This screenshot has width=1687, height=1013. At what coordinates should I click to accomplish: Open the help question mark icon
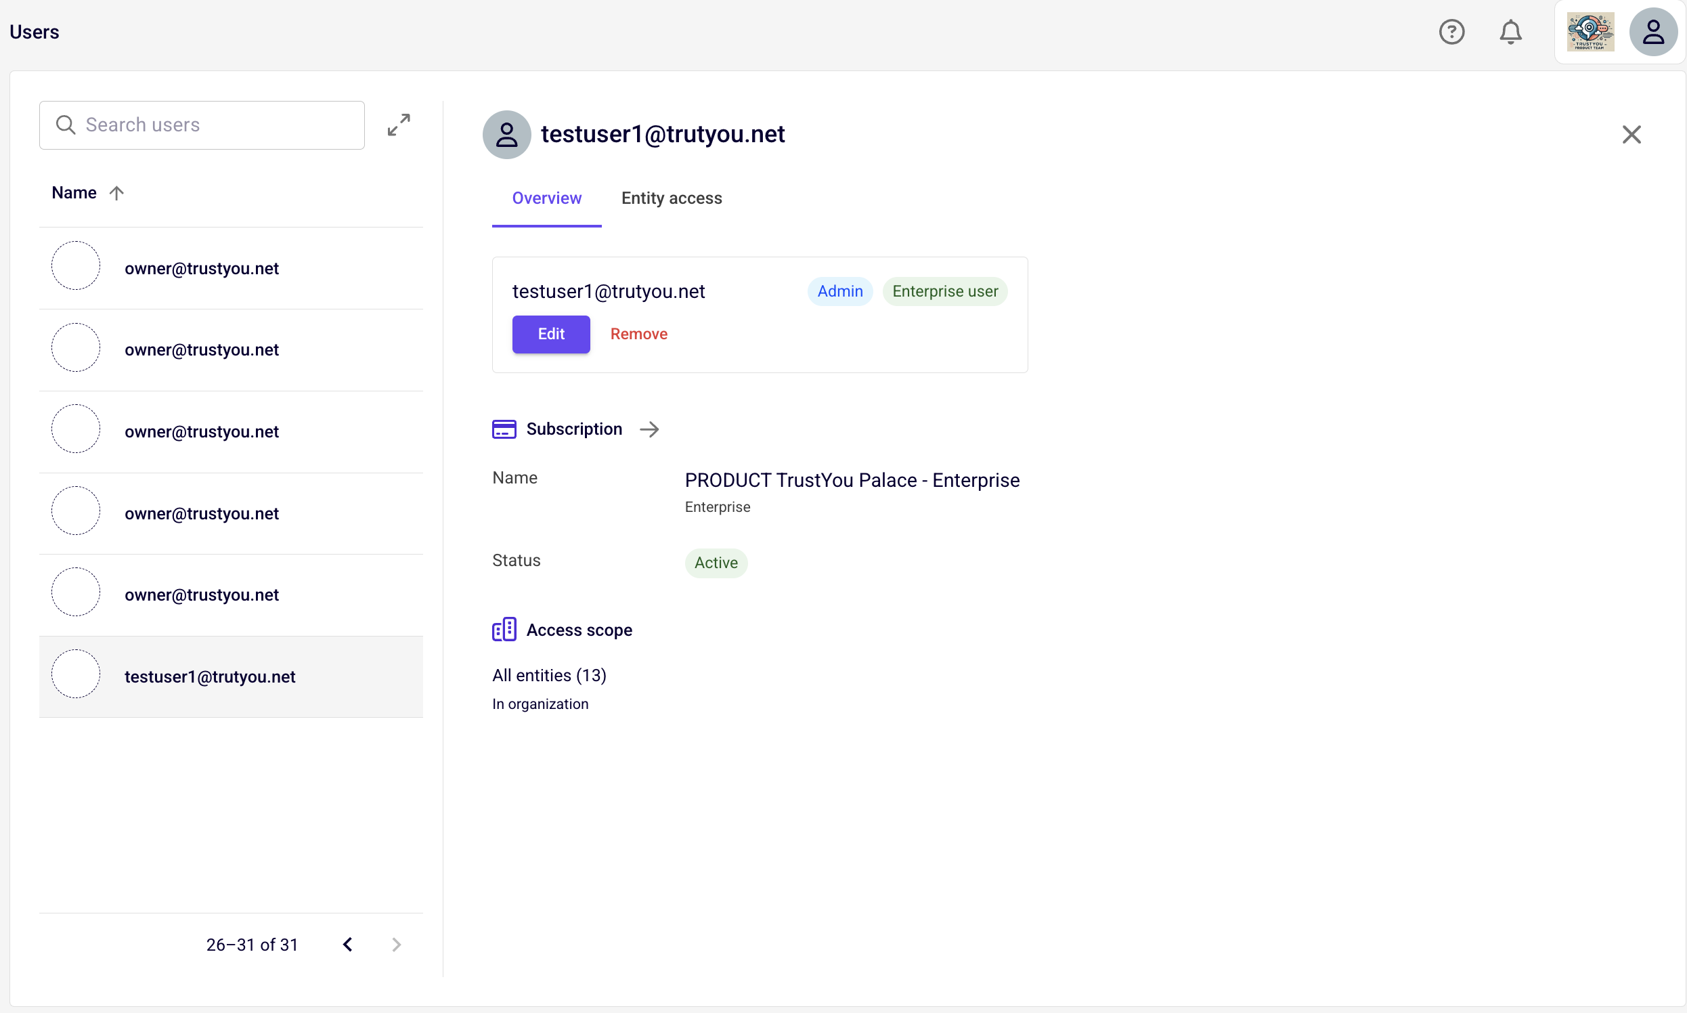[x=1451, y=32]
